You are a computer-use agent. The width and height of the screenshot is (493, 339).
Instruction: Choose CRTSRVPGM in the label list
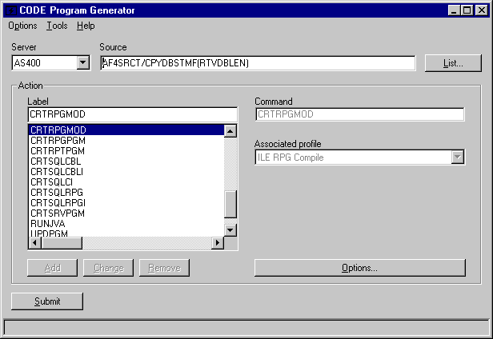pyautogui.click(x=58, y=213)
